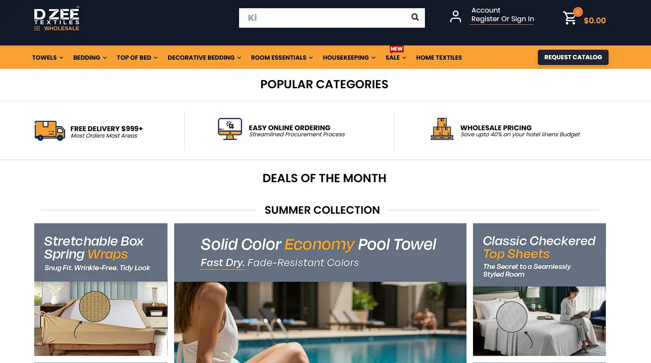Open the shopping cart icon

click(570, 18)
